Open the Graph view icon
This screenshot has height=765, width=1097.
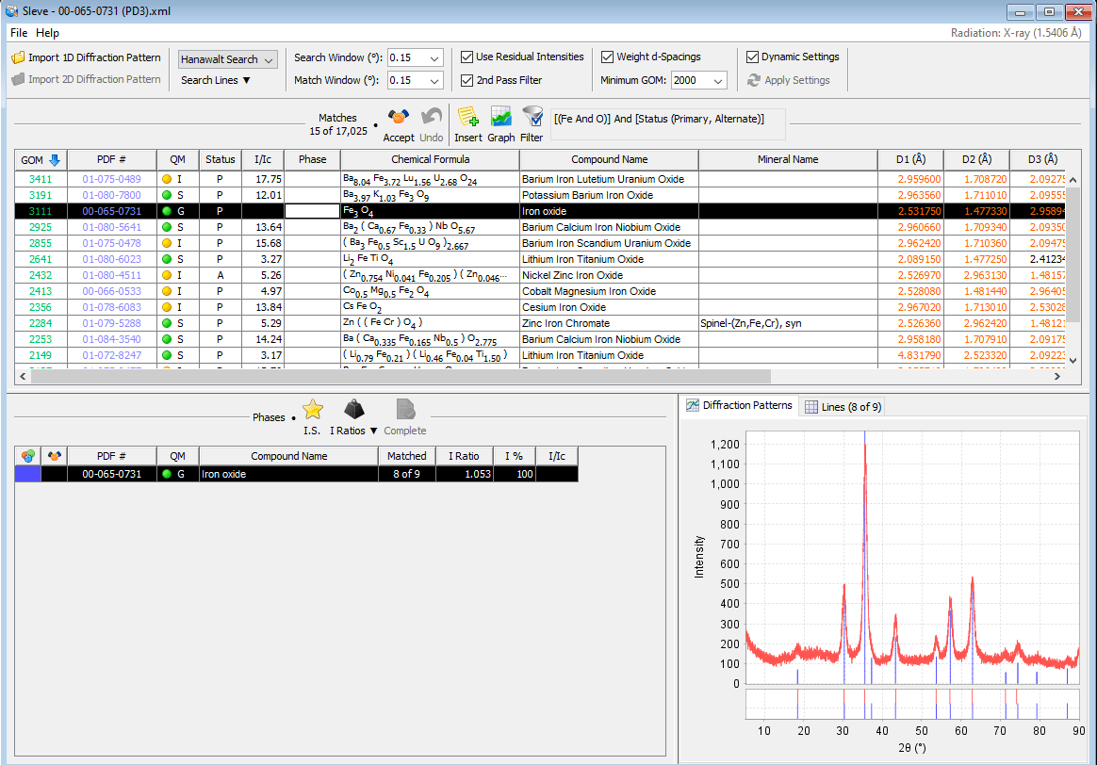click(500, 119)
